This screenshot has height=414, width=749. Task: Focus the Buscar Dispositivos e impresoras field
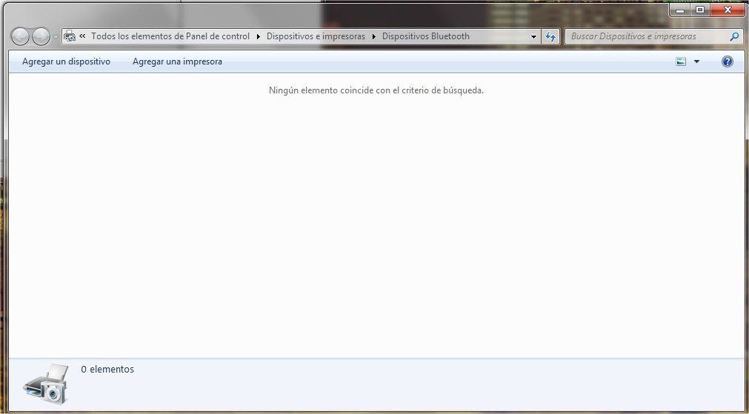(645, 36)
